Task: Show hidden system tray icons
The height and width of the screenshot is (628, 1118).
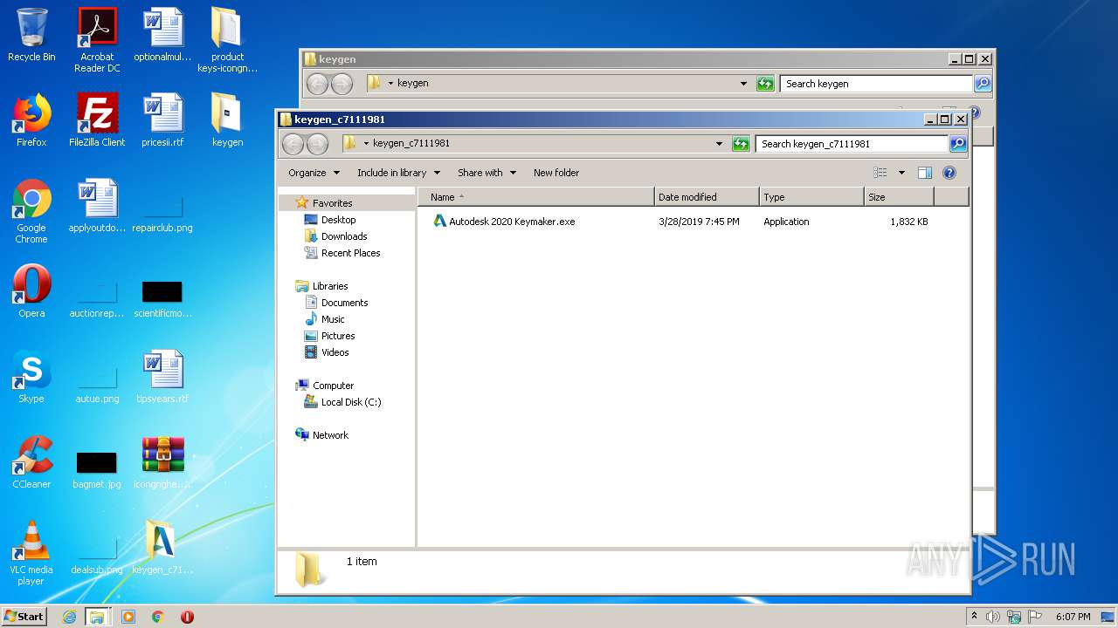Action: (974, 617)
